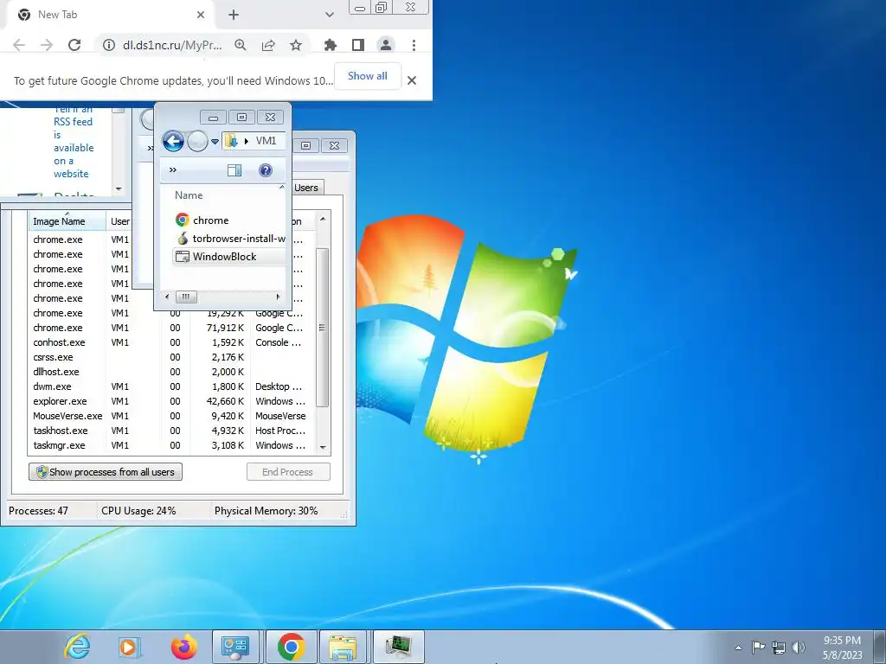Image resolution: width=886 pixels, height=664 pixels.
Task: Click the zoom magnifier icon in address bar
Action: point(241,45)
